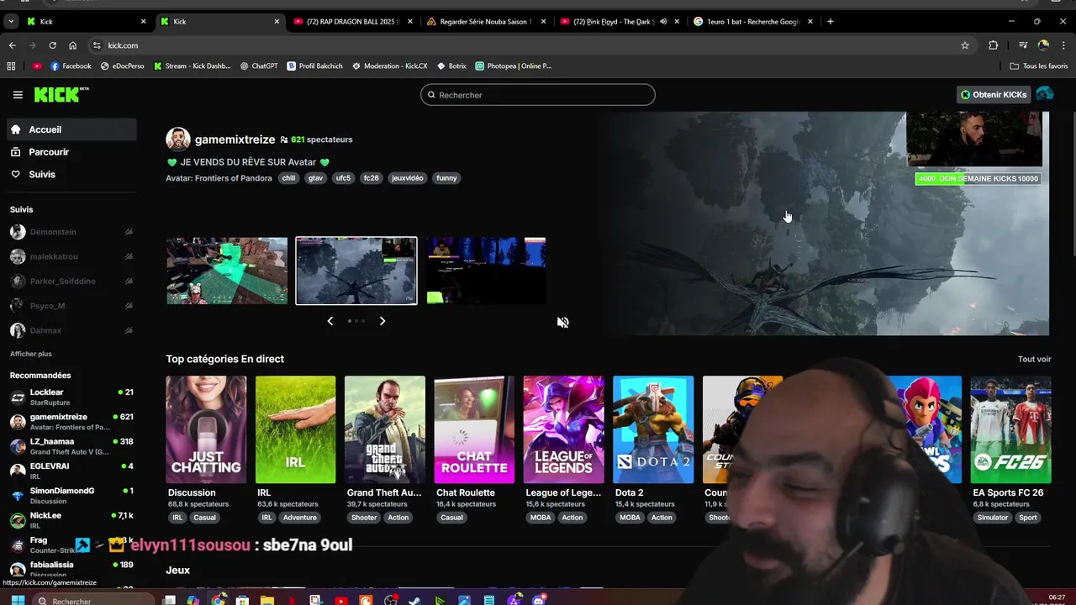The image size is (1076, 605).
Task: Click the Chrome back arrow
Action: click(x=12, y=45)
